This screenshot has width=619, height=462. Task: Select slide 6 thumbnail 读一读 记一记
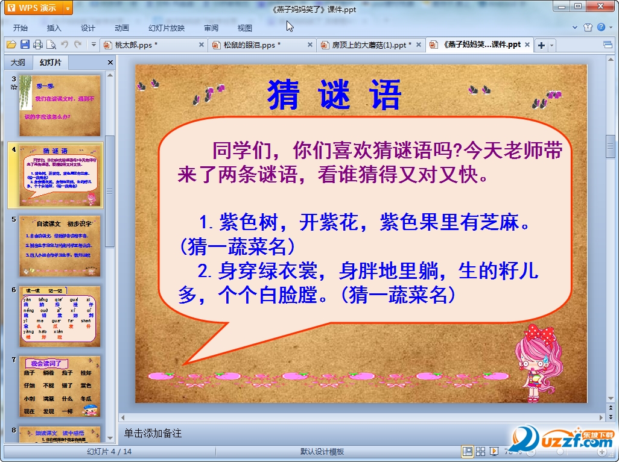[60, 316]
